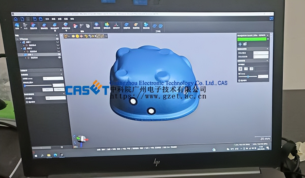Viewport: 305px width, 178px height.
Task: Select the yellow positioning targets icon above the viewport
Action: [x=77, y=36]
